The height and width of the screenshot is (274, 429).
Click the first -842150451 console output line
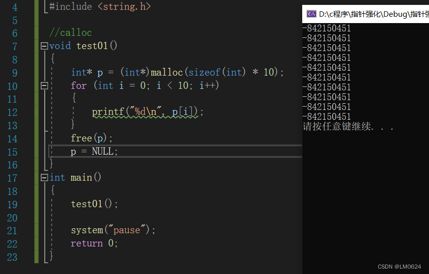327,28
